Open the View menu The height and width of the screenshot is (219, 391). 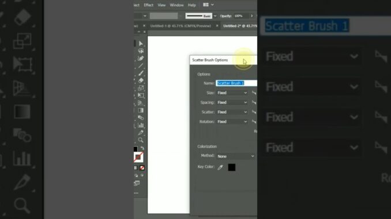(x=161, y=5)
